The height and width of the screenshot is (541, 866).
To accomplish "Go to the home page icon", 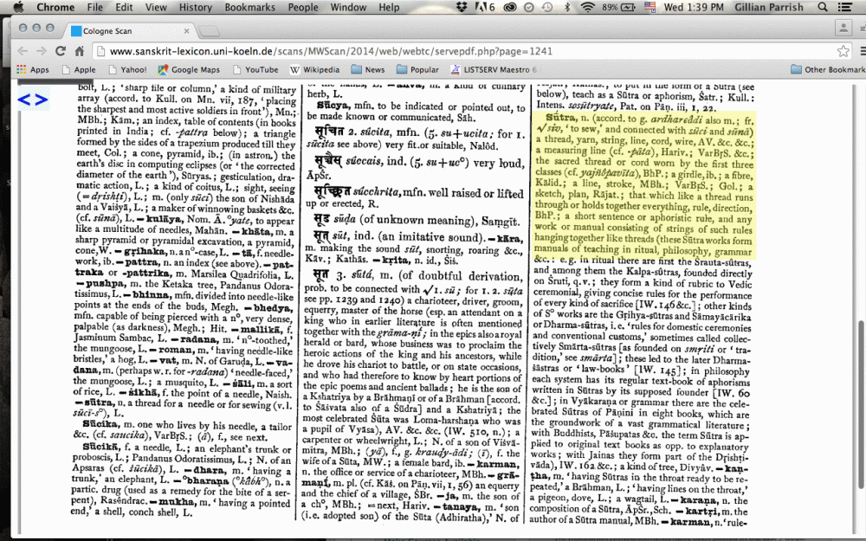I will coord(81,51).
